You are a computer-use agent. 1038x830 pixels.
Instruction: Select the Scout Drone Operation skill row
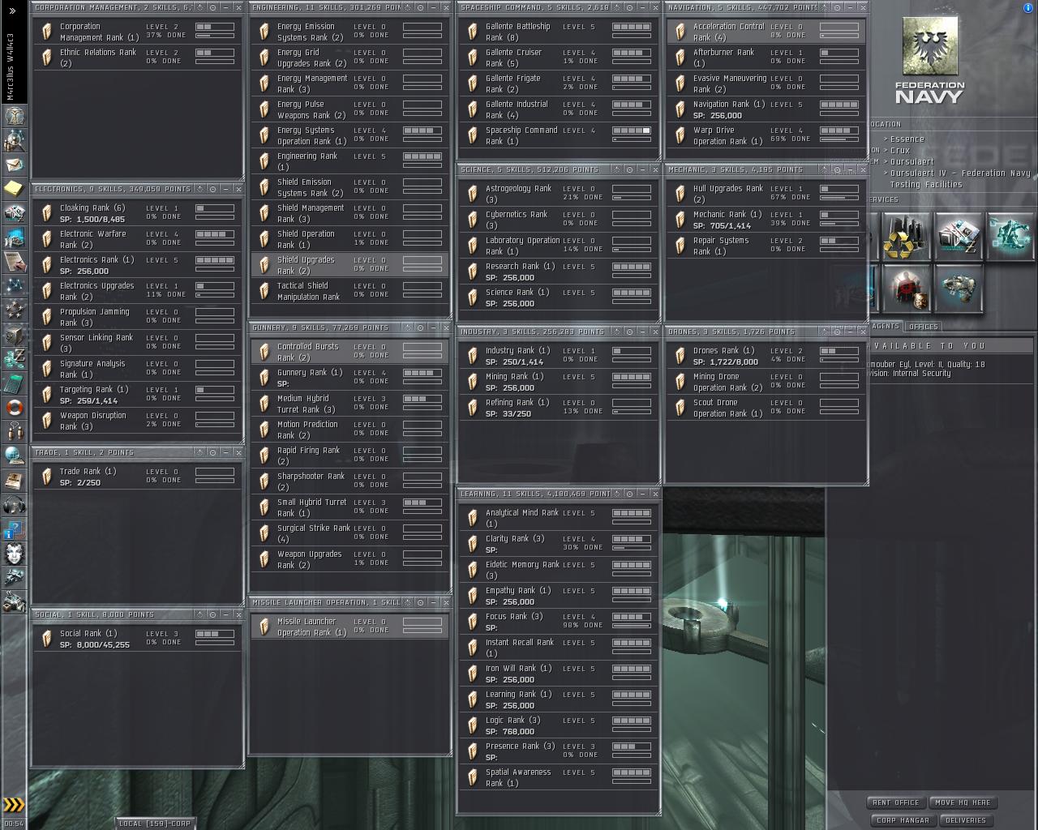[766, 408]
